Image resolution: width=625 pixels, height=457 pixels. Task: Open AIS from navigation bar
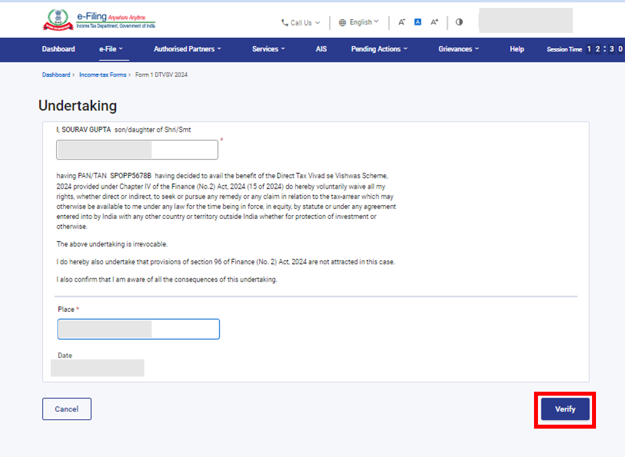point(321,49)
